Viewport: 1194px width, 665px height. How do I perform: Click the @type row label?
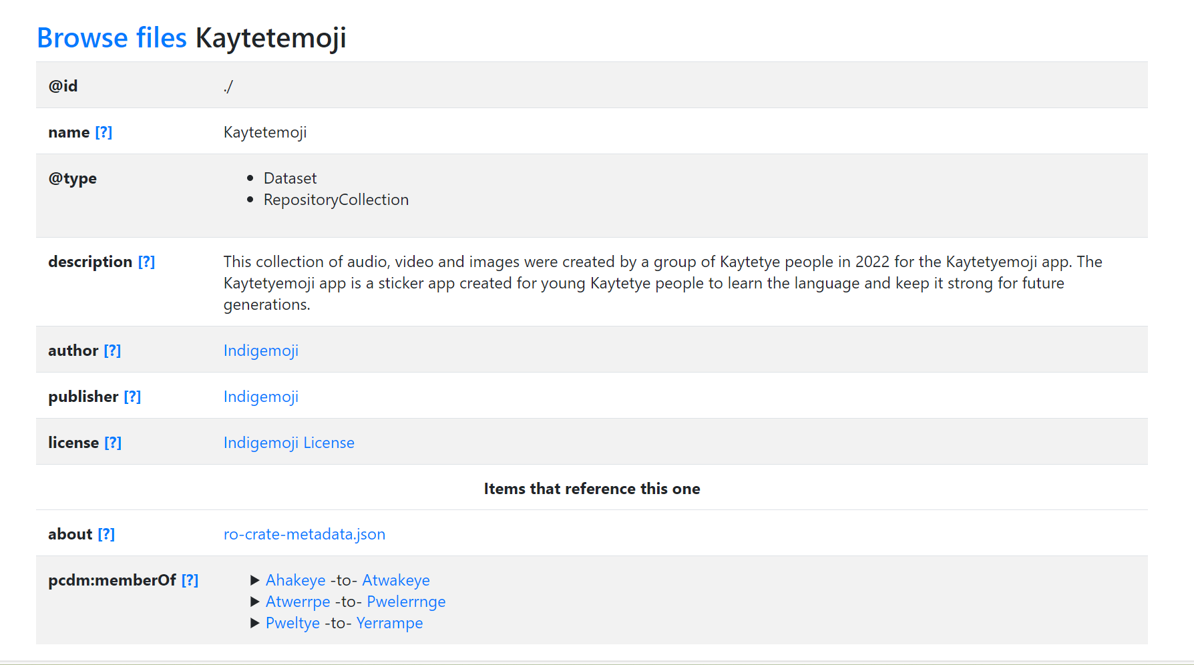[x=73, y=178]
